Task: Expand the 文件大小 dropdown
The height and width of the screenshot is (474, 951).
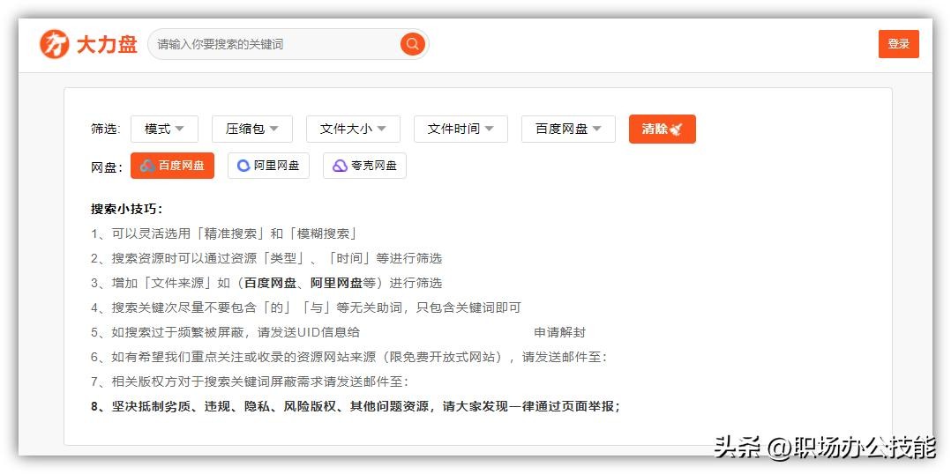Action: click(353, 129)
